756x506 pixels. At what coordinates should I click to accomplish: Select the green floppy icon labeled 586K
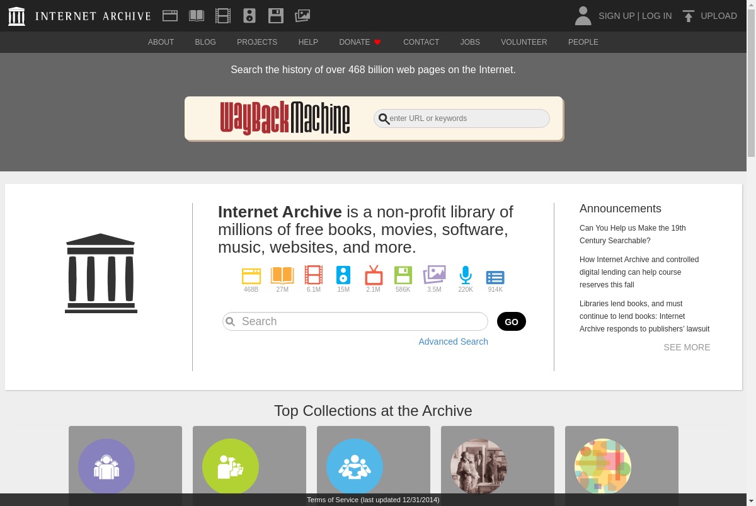tap(403, 275)
